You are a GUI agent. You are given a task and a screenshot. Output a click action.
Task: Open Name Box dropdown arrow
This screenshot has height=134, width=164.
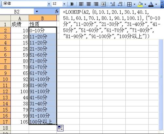coord(37,12)
